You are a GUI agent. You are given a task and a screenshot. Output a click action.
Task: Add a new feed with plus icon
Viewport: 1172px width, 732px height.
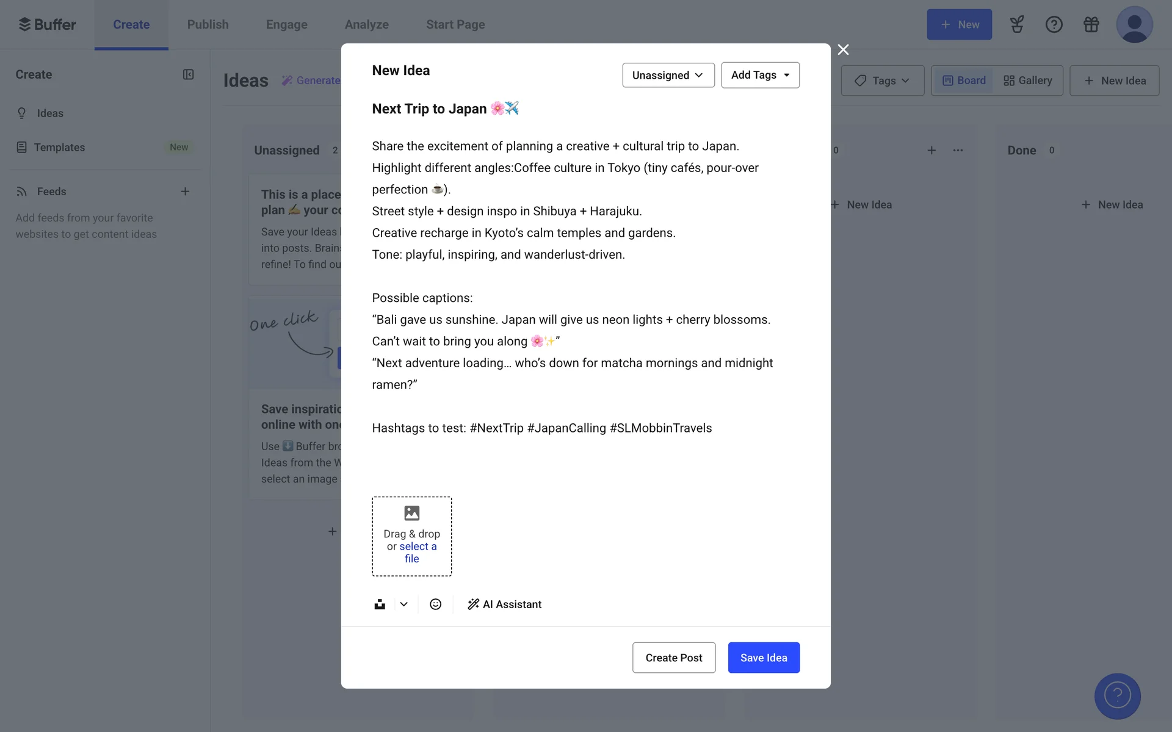click(185, 192)
